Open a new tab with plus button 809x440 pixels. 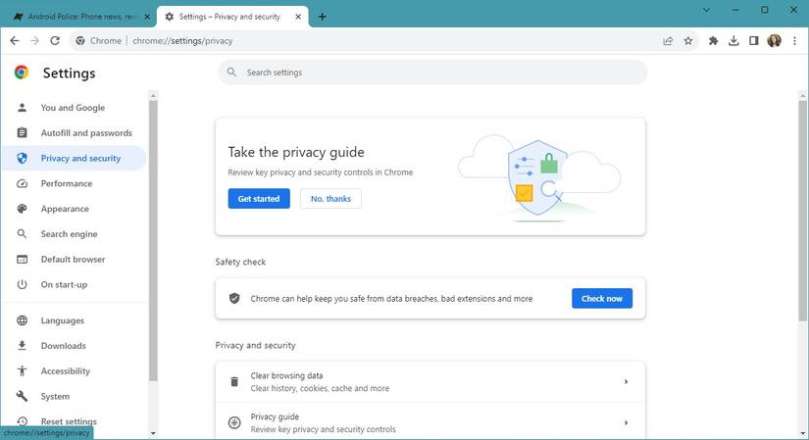(x=323, y=16)
